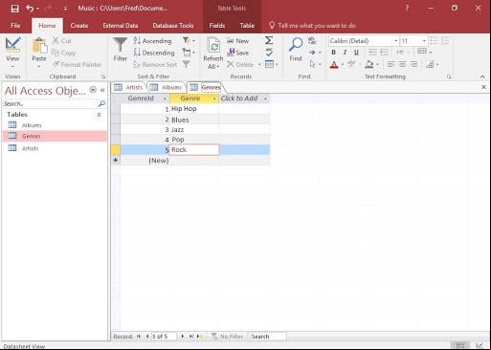
Task: Sort Ascending
Action: click(152, 41)
